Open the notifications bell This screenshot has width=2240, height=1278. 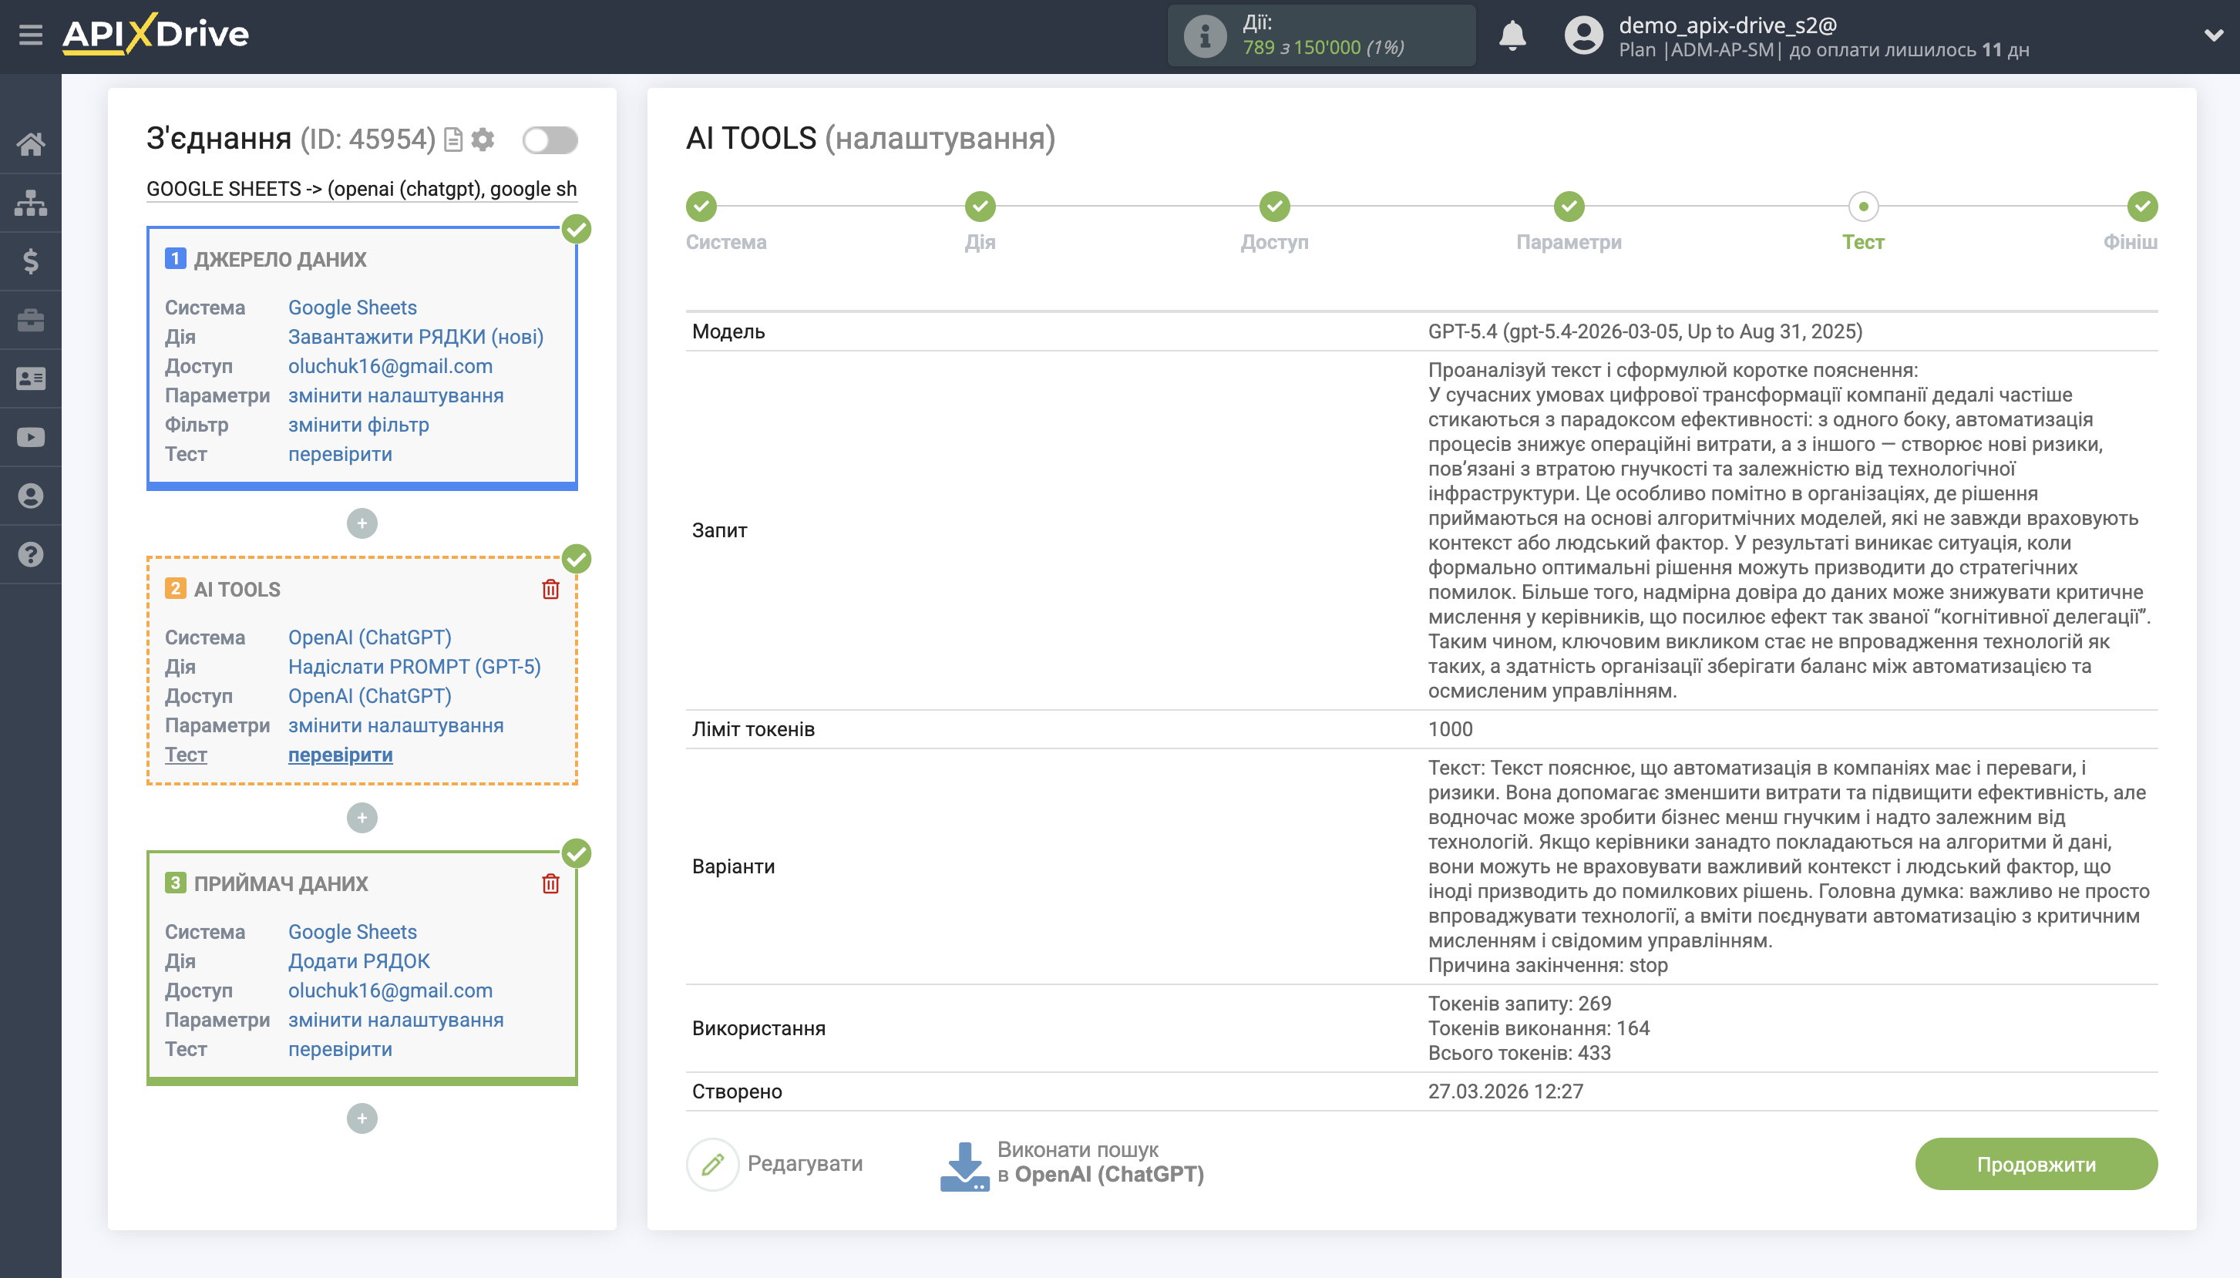1513,35
